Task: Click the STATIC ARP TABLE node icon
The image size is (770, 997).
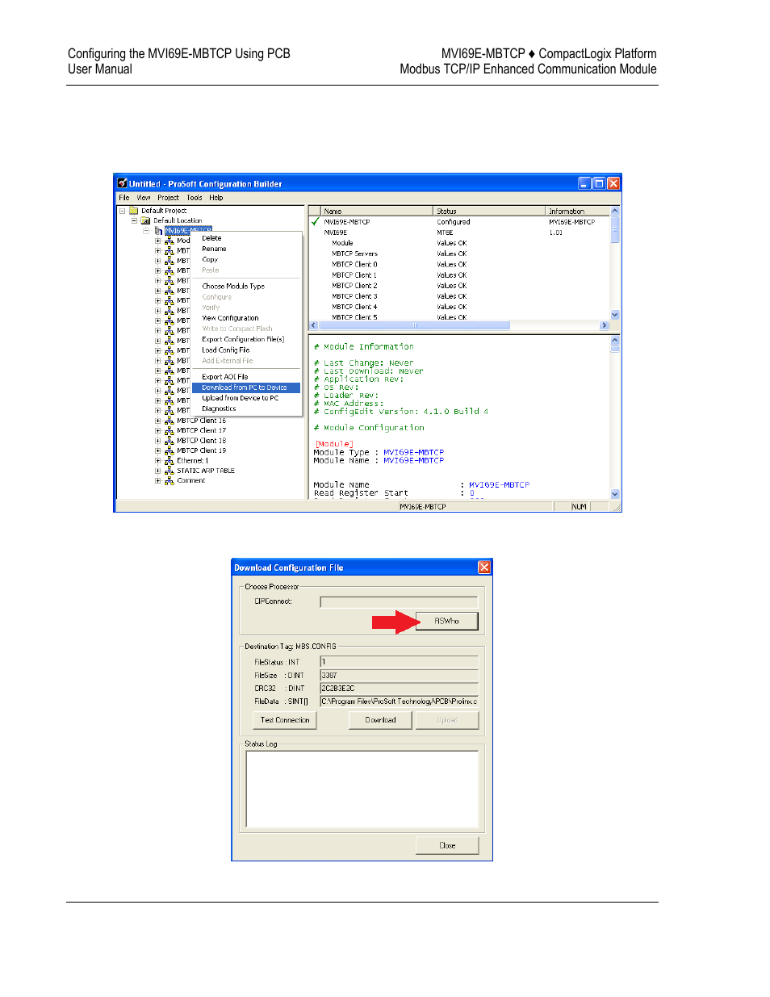Action: [x=169, y=471]
